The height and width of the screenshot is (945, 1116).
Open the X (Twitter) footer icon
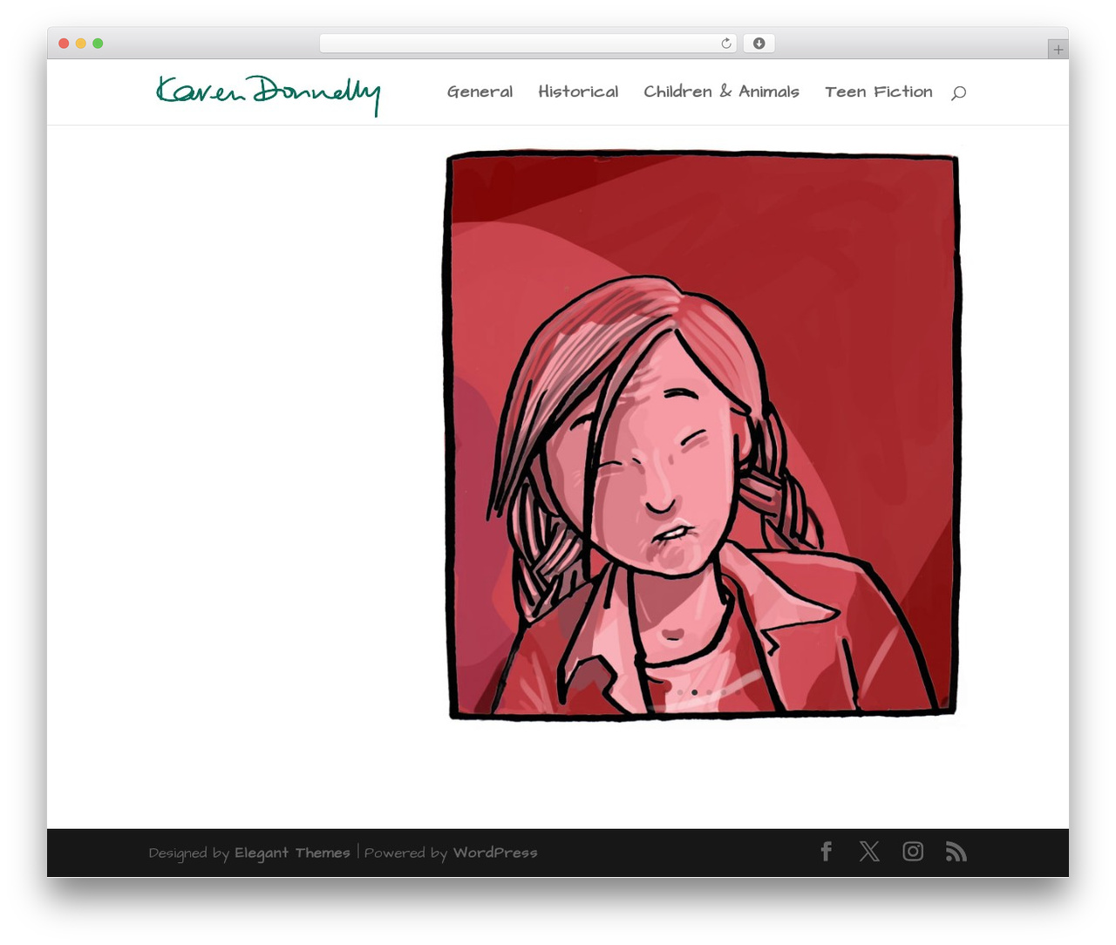click(x=869, y=852)
